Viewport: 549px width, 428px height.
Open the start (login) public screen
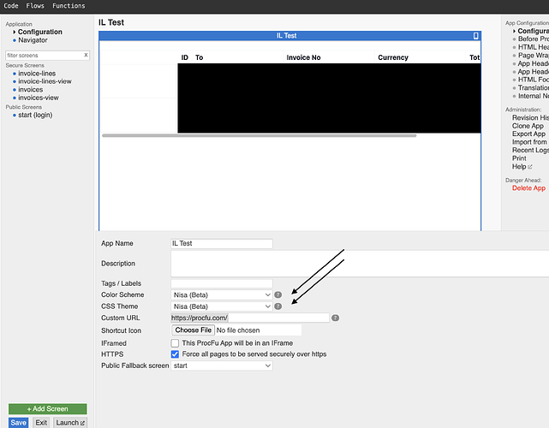35,115
